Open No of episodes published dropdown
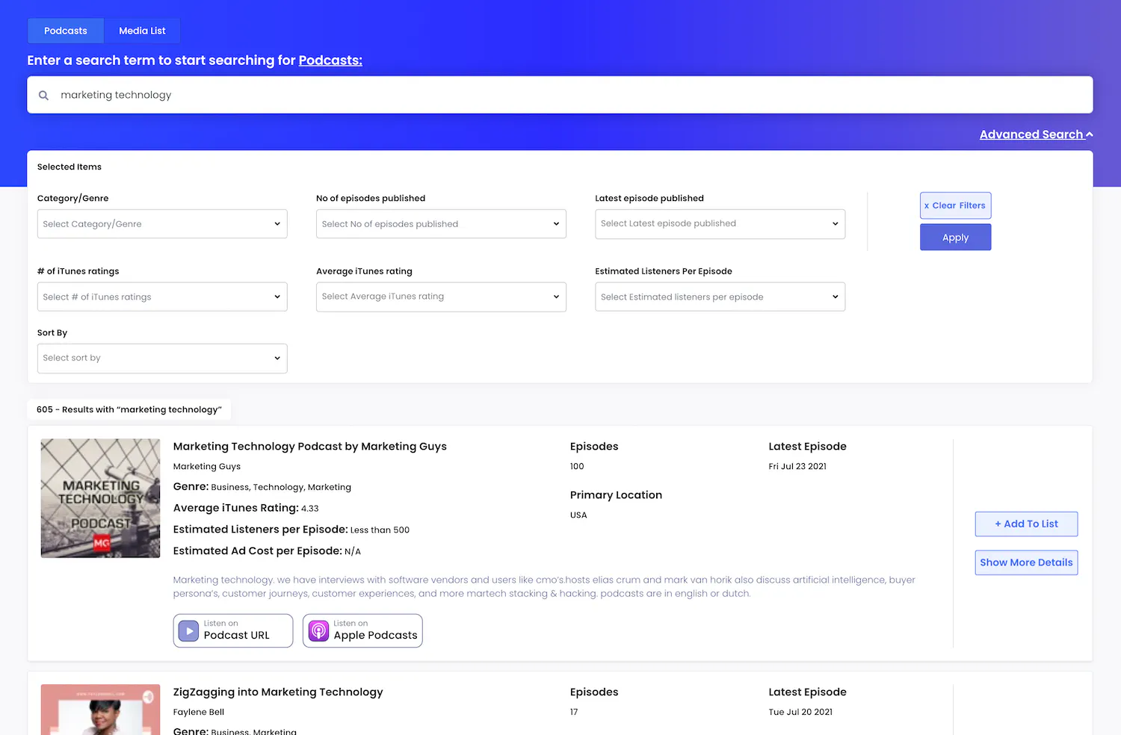This screenshot has height=735, width=1121. (x=441, y=224)
